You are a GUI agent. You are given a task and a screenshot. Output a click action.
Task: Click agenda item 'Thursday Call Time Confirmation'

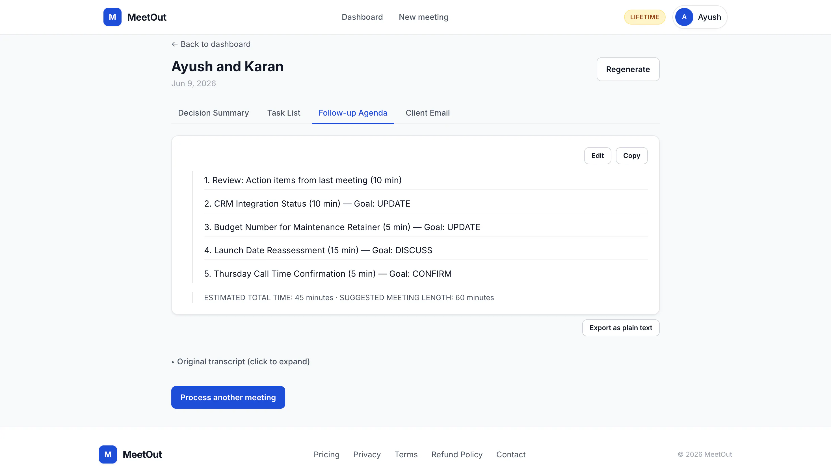coord(426,274)
